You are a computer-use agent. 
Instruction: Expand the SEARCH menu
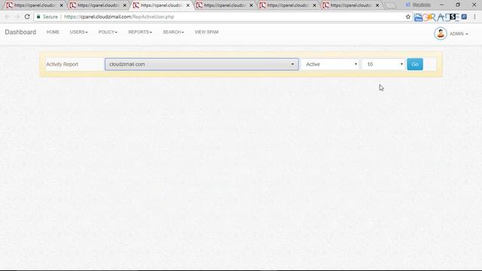point(173,32)
